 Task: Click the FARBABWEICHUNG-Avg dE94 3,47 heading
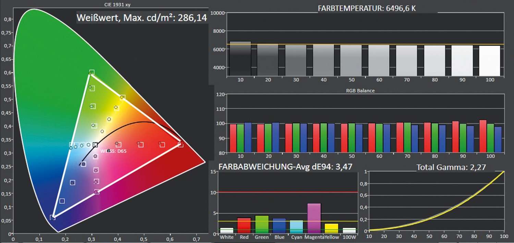coord(285,167)
